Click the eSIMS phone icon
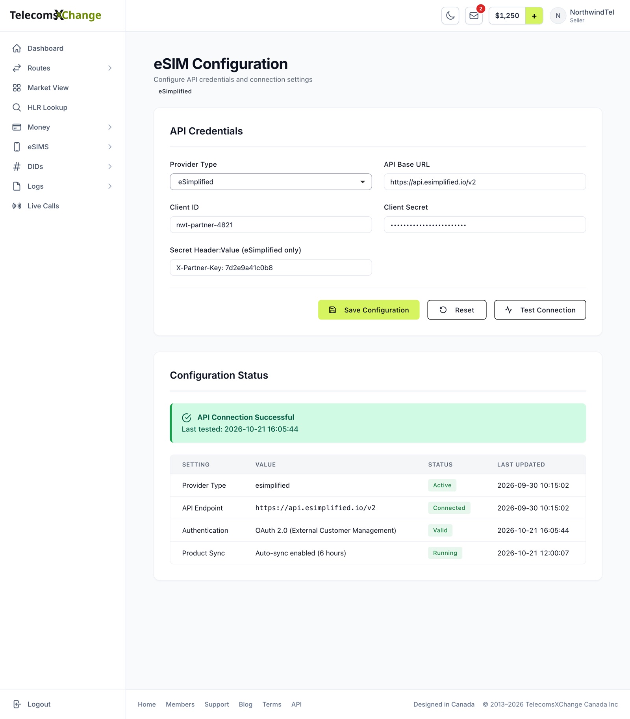630x719 pixels. (x=17, y=147)
